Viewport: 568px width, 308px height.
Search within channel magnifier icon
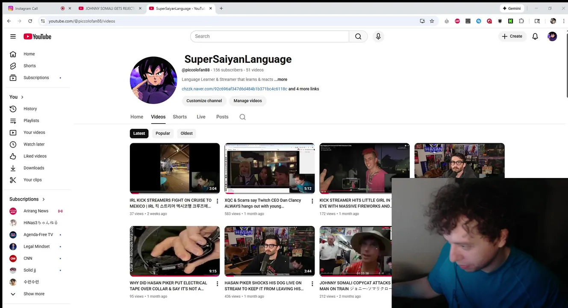point(242,117)
